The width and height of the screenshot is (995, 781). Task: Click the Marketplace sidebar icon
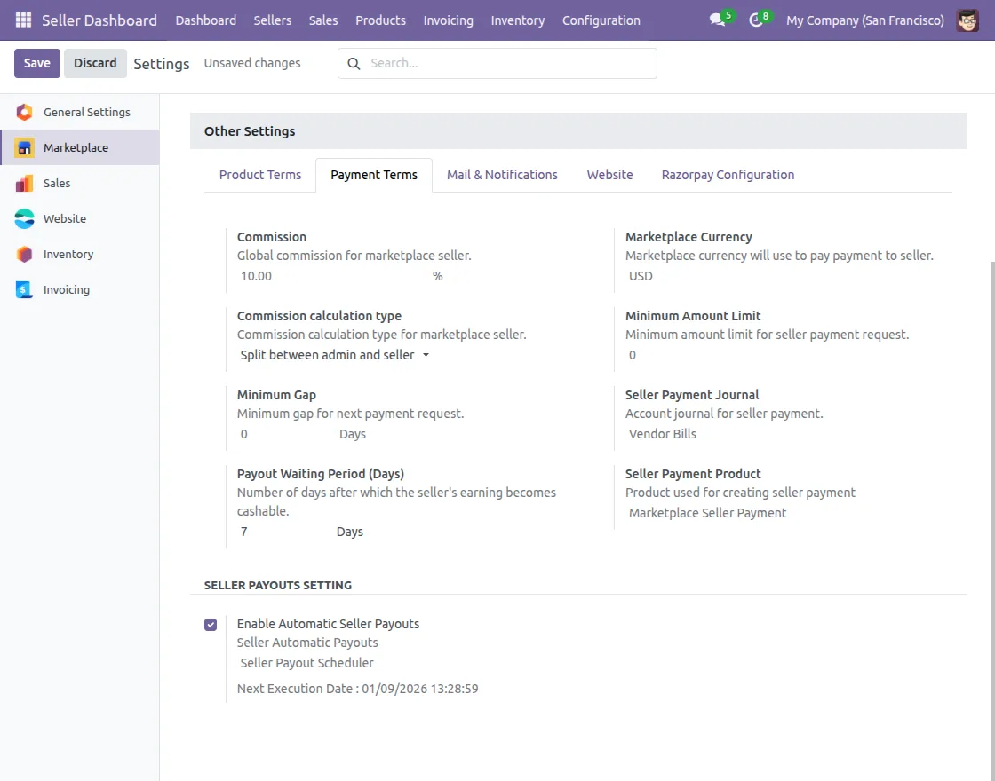coord(25,147)
